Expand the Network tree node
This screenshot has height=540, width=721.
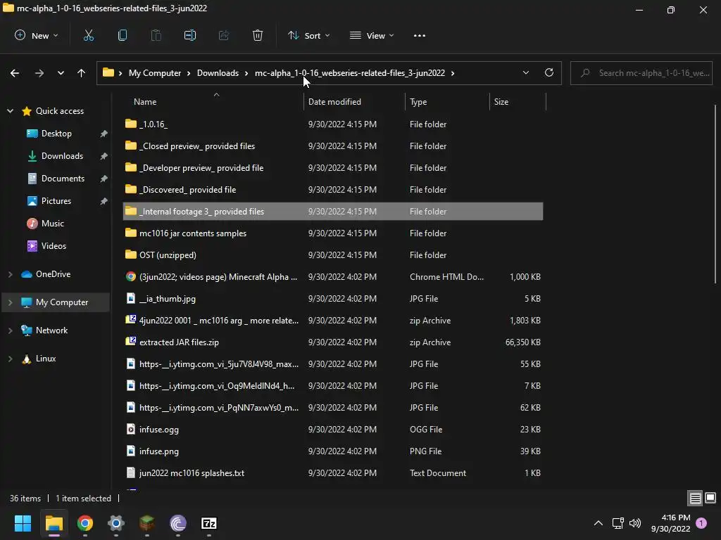[x=10, y=330]
